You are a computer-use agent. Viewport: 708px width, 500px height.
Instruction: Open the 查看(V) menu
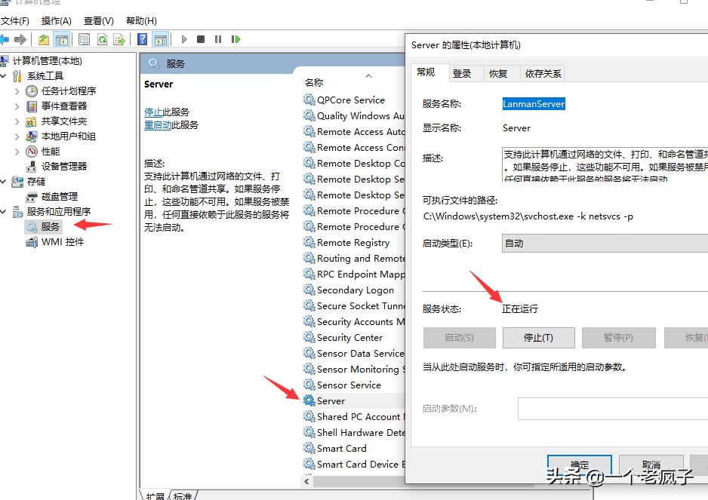[97, 20]
